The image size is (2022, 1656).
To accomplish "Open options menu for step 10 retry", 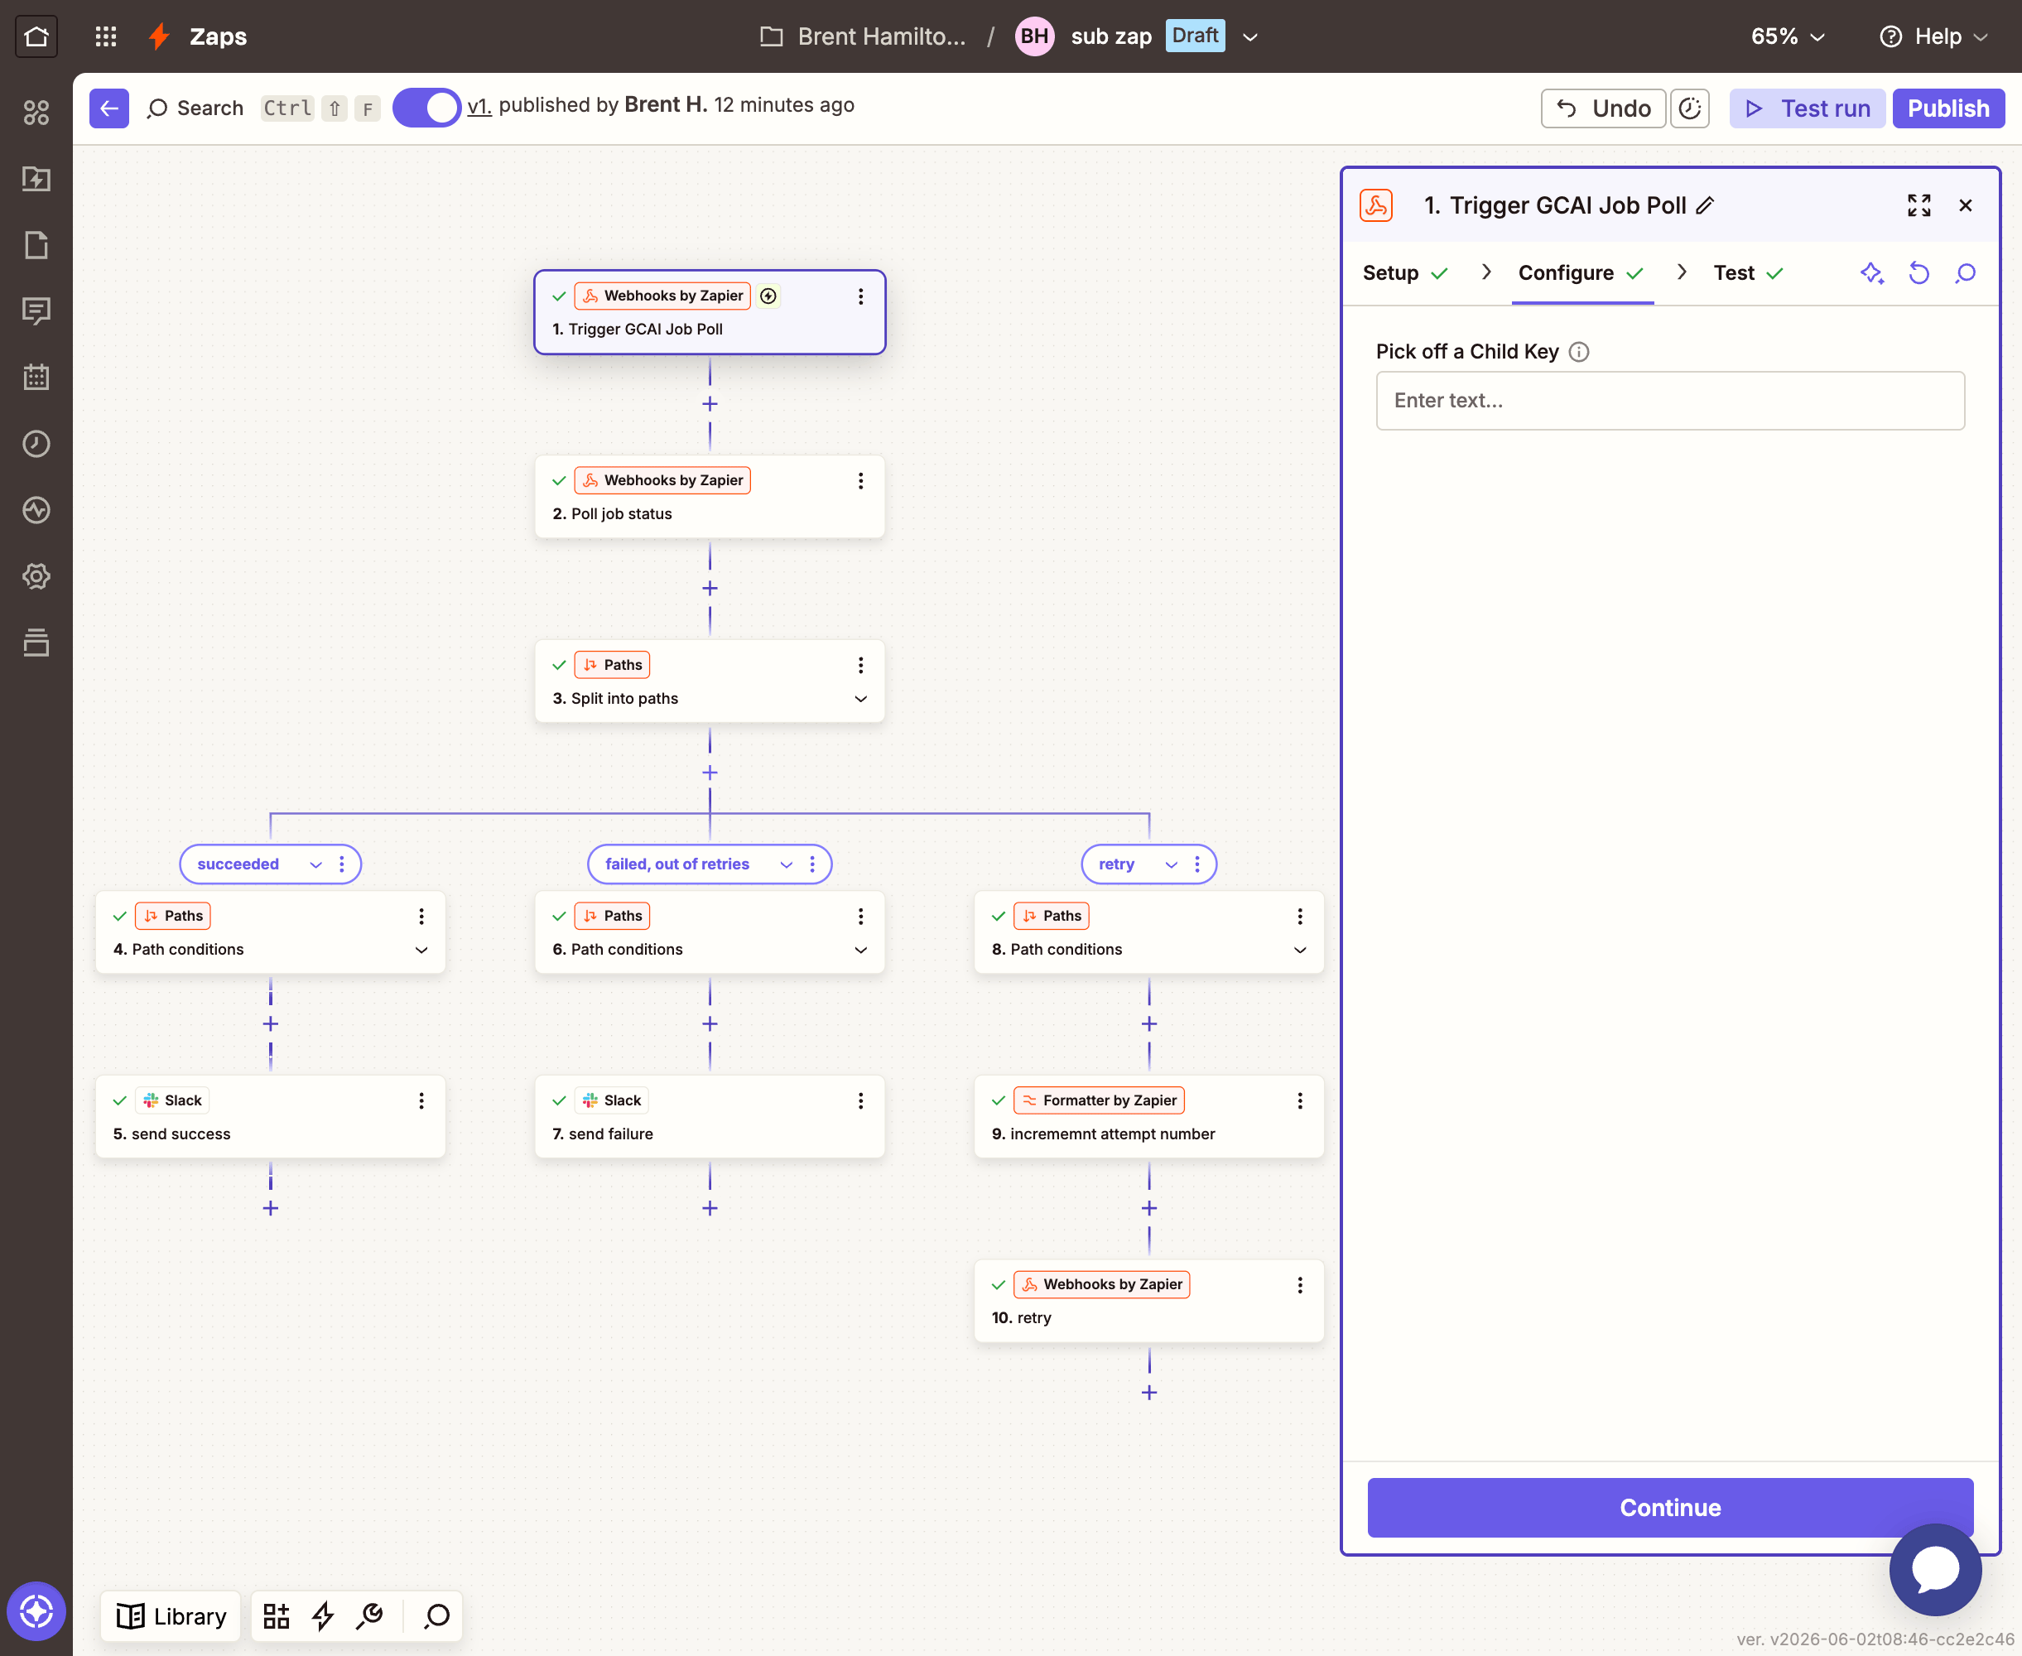I will tap(1300, 1285).
